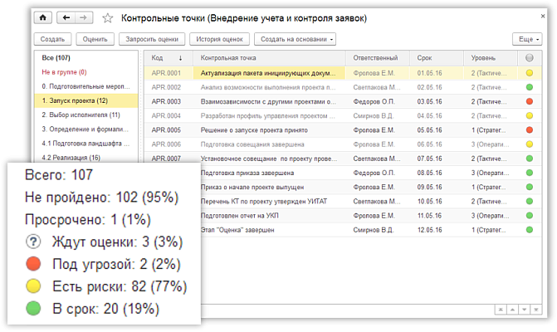Open the 'Еще' dropdown menu

[526, 39]
